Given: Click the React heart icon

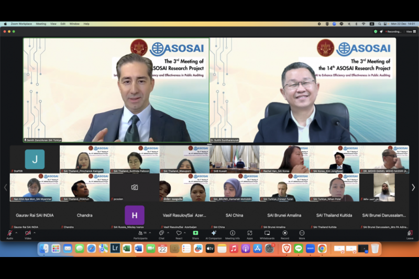Looking at the screenshot, I should (x=179, y=233).
